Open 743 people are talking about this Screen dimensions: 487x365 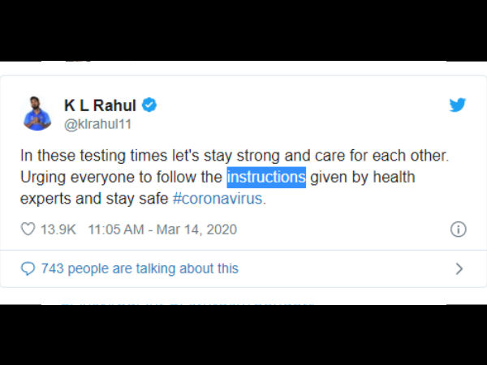pos(140,268)
